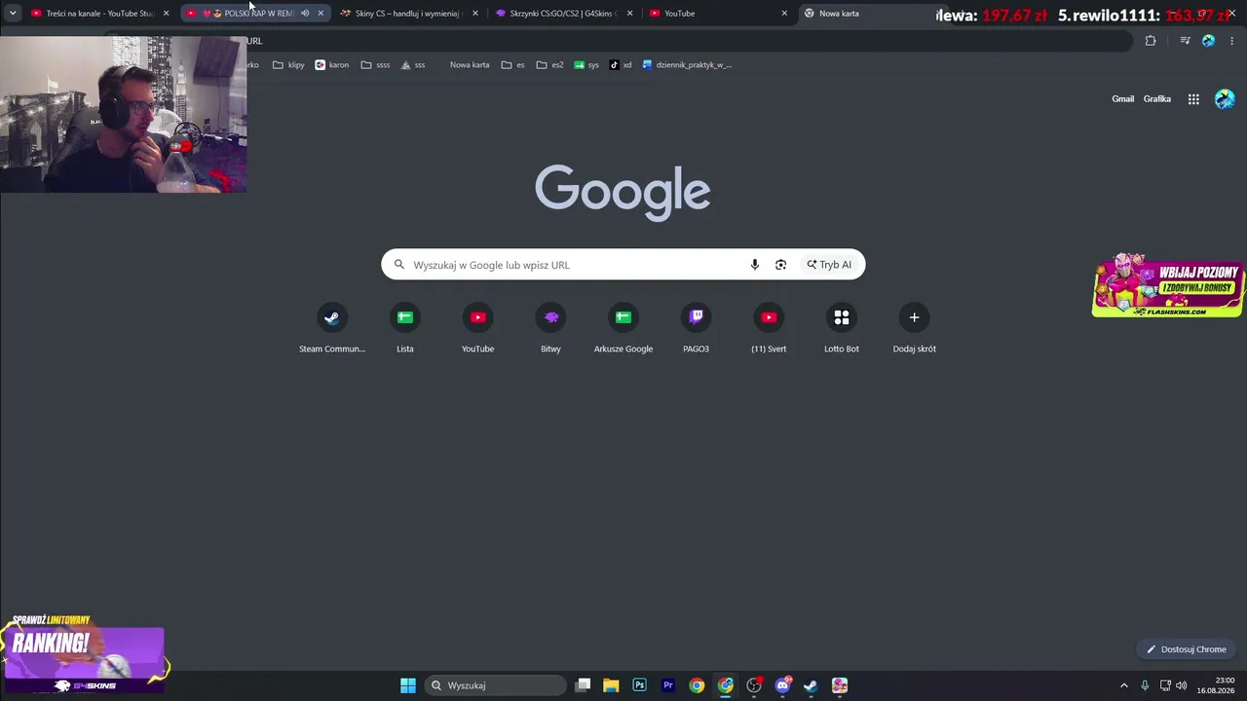Search by image with Google Lens icon
This screenshot has width=1247, height=701.
pyautogui.click(x=780, y=265)
